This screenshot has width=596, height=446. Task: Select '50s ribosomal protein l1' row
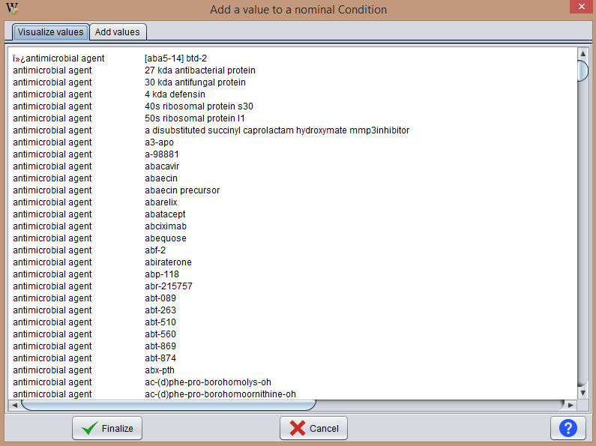pyautogui.click(x=195, y=118)
